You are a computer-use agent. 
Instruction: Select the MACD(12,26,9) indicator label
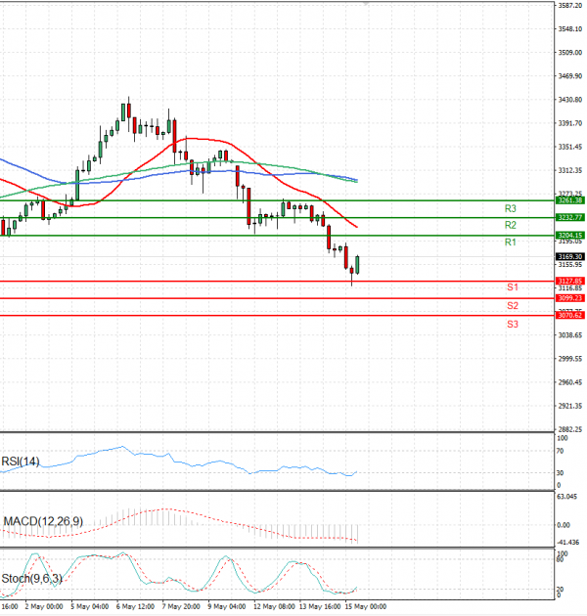41,521
